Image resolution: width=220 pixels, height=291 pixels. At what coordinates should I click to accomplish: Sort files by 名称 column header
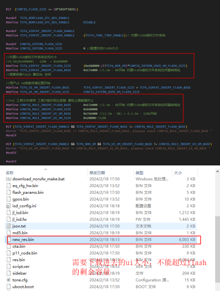coord(10,173)
